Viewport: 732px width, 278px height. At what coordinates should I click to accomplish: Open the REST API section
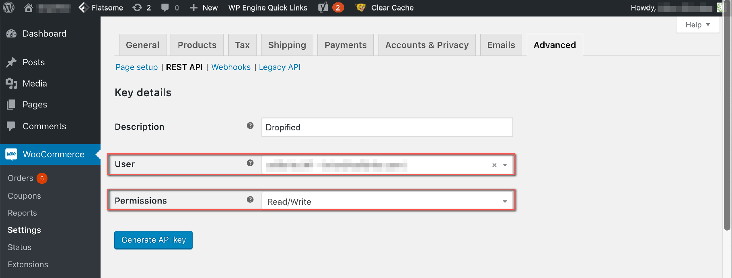tap(185, 67)
